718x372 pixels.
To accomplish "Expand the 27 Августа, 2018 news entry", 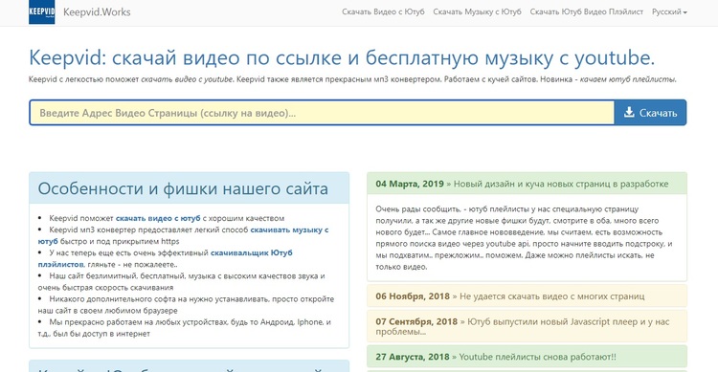I will 527,357.
